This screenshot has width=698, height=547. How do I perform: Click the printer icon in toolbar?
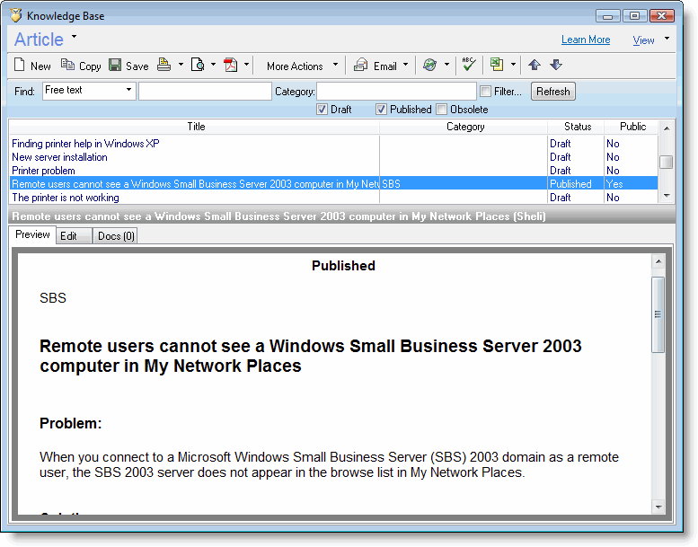(164, 66)
